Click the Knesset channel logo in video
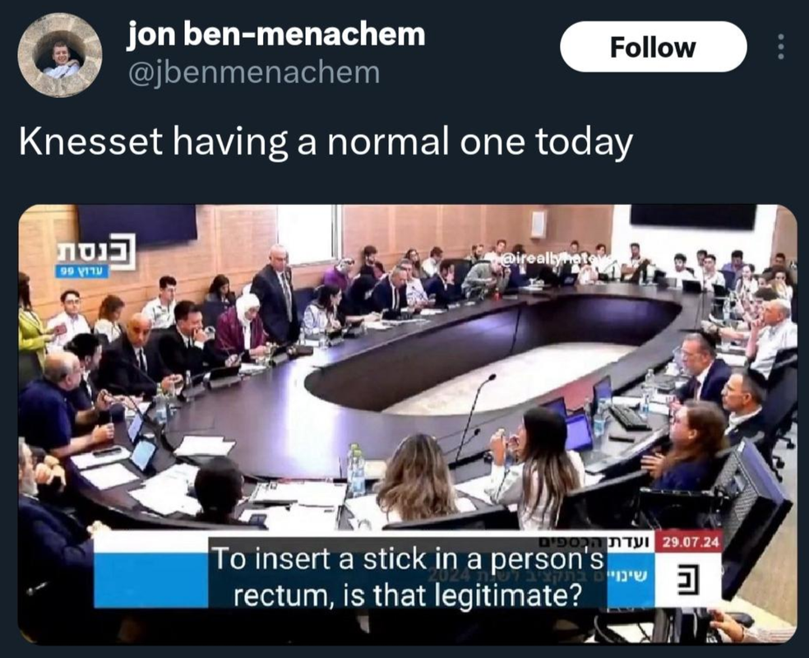 pyautogui.click(x=97, y=252)
